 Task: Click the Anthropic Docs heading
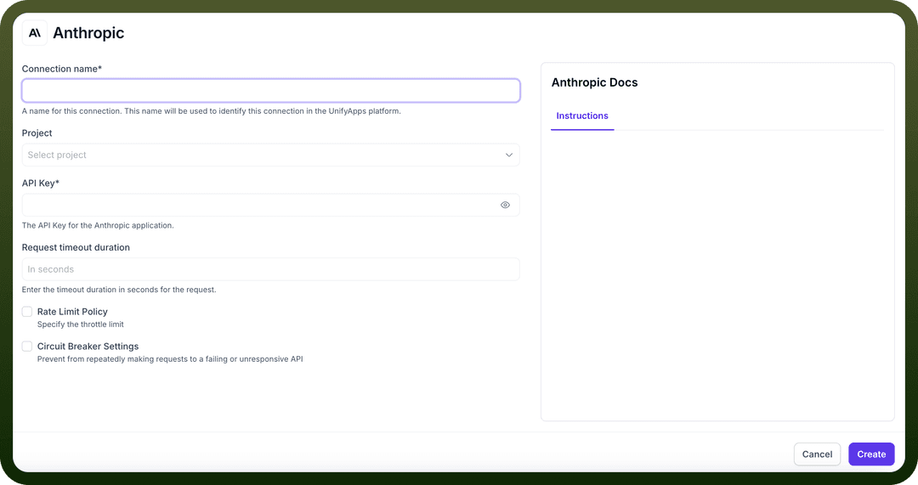click(x=594, y=82)
